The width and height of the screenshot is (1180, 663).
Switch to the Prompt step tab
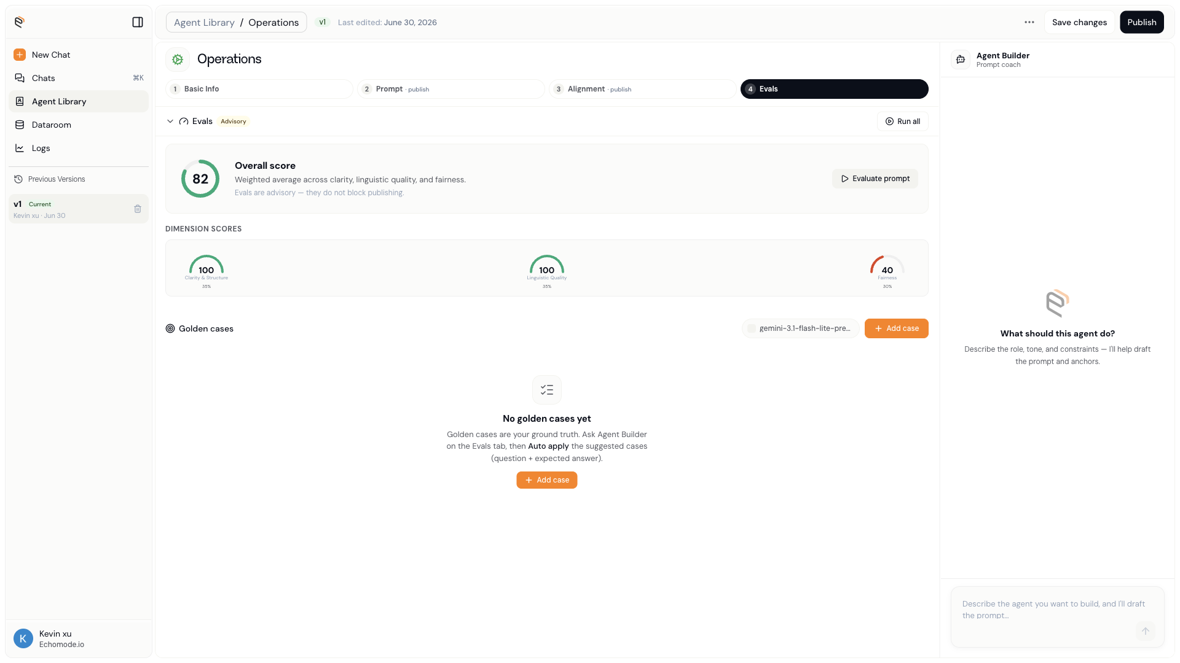click(450, 89)
